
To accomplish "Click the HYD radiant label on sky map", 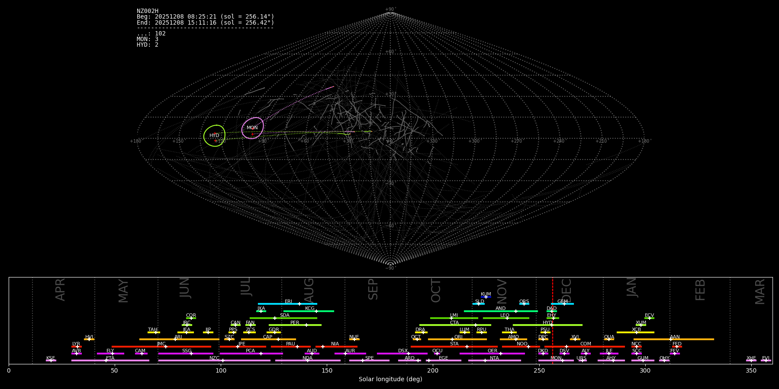I will pos(214,136).
